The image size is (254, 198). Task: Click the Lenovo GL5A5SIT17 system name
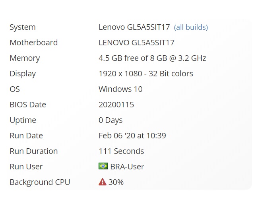pyautogui.click(x=134, y=27)
